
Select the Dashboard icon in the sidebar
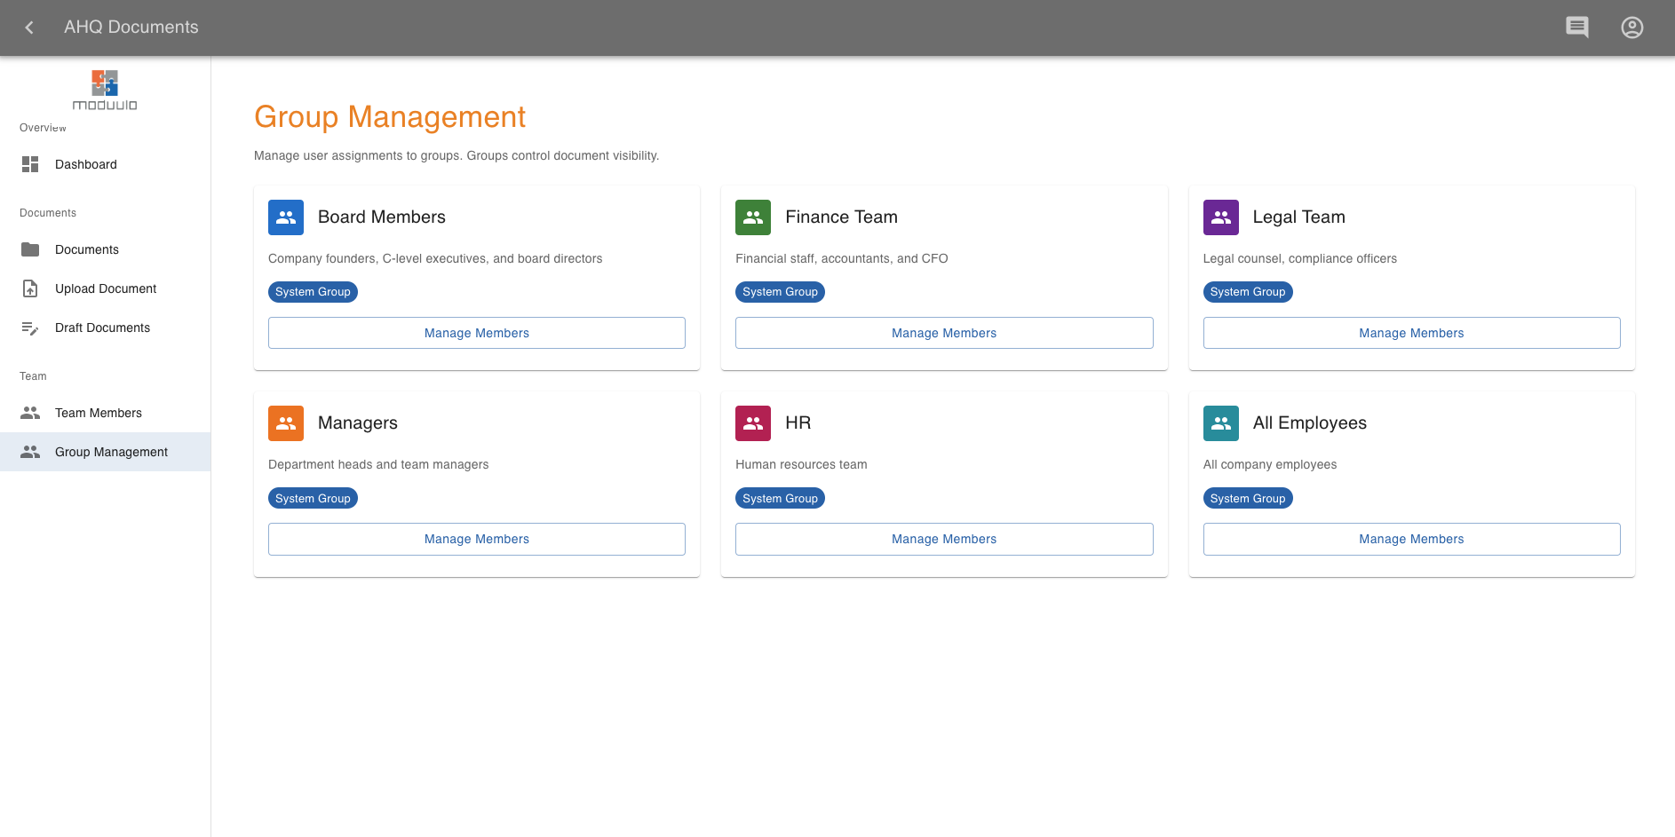tap(29, 164)
